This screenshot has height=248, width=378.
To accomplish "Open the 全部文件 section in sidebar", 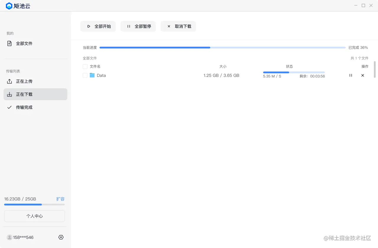I will coord(24,43).
